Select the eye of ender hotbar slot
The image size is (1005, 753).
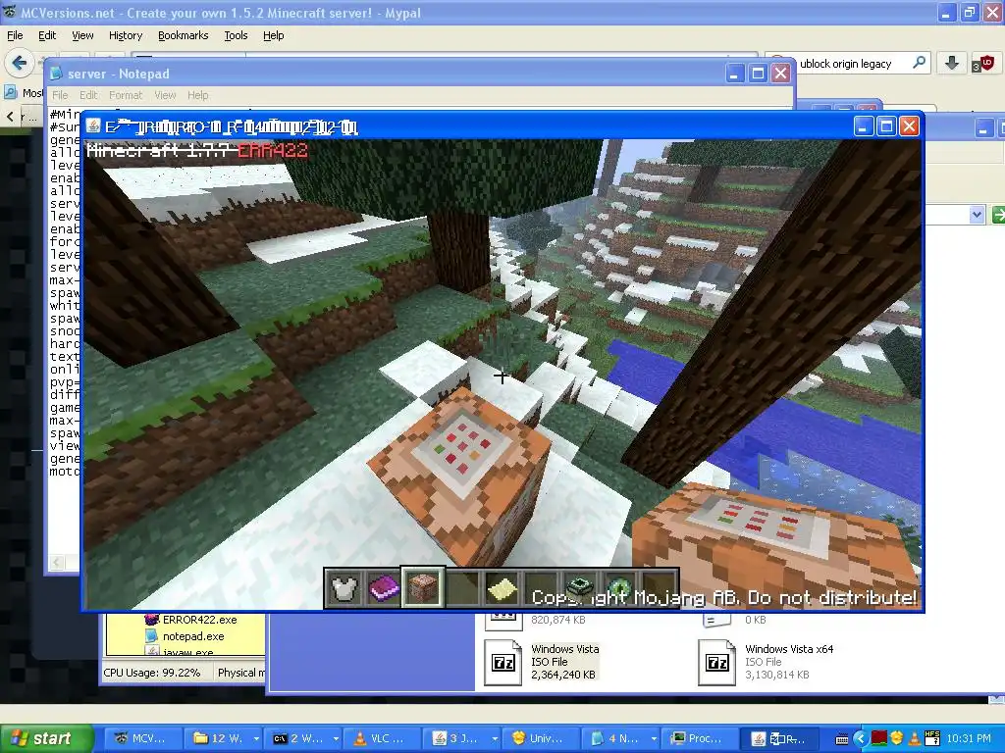620,587
